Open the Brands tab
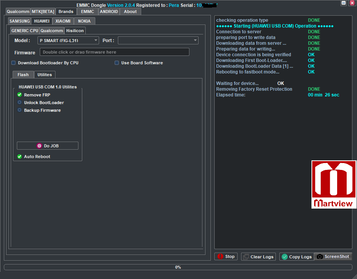Image resolution: width=357 pixels, height=279 pixels. click(66, 11)
